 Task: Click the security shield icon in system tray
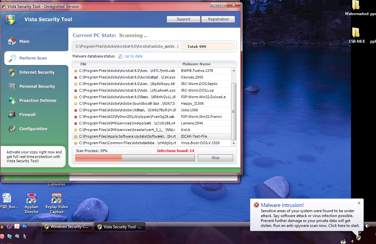tap(359, 237)
